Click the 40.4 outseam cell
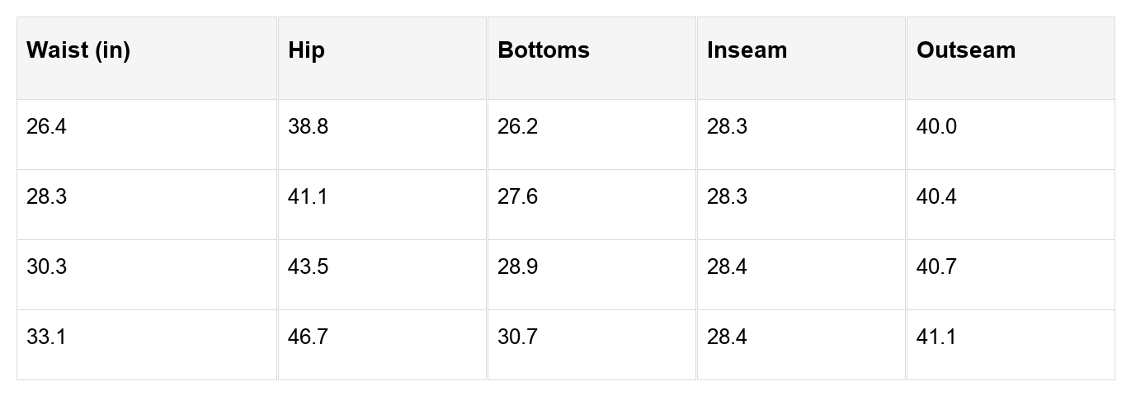 (936, 197)
